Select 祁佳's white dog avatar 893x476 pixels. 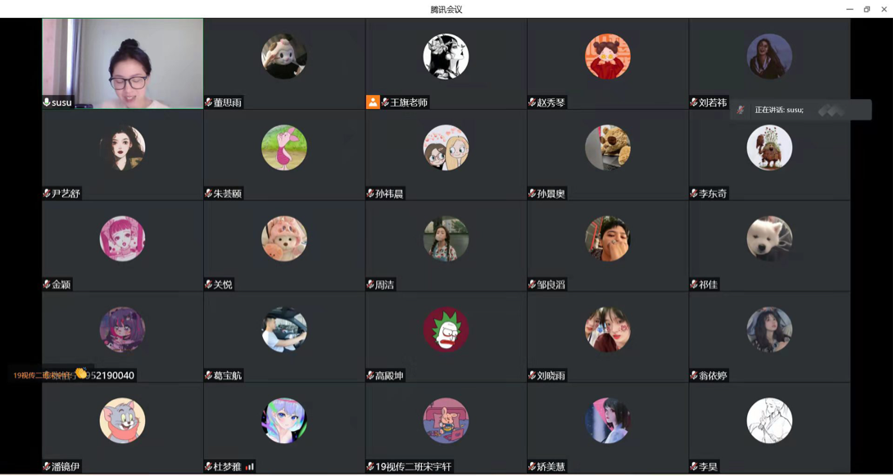pos(769,238)
